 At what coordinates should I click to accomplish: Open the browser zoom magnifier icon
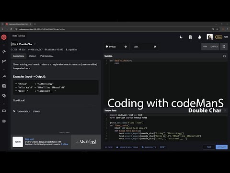213,29
